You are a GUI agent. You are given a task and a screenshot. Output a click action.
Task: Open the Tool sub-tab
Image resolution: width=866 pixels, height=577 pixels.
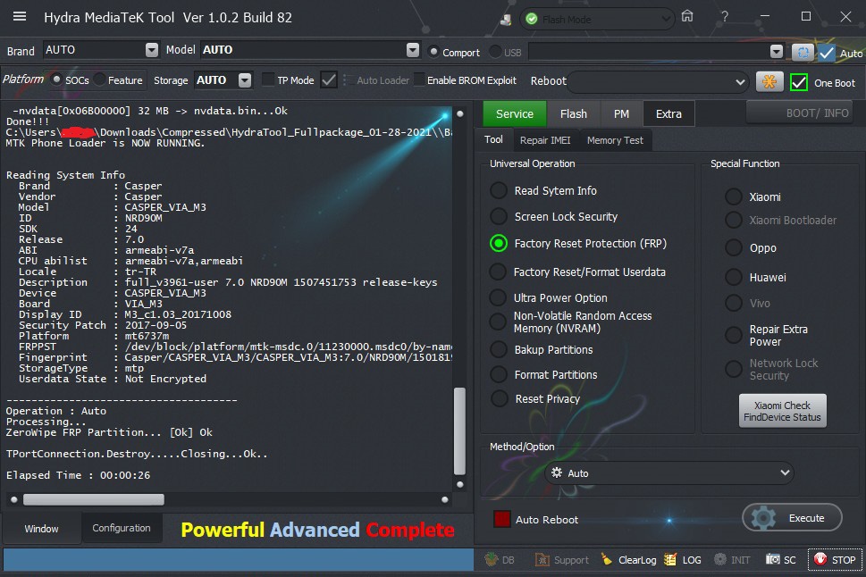coord(493,139)
